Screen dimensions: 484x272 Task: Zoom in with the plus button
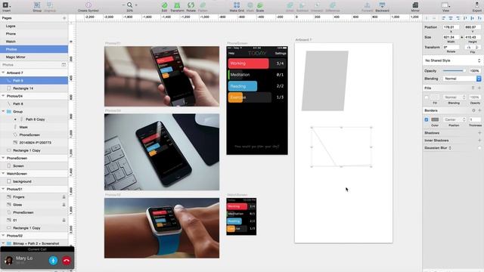[x=136, y=5]
